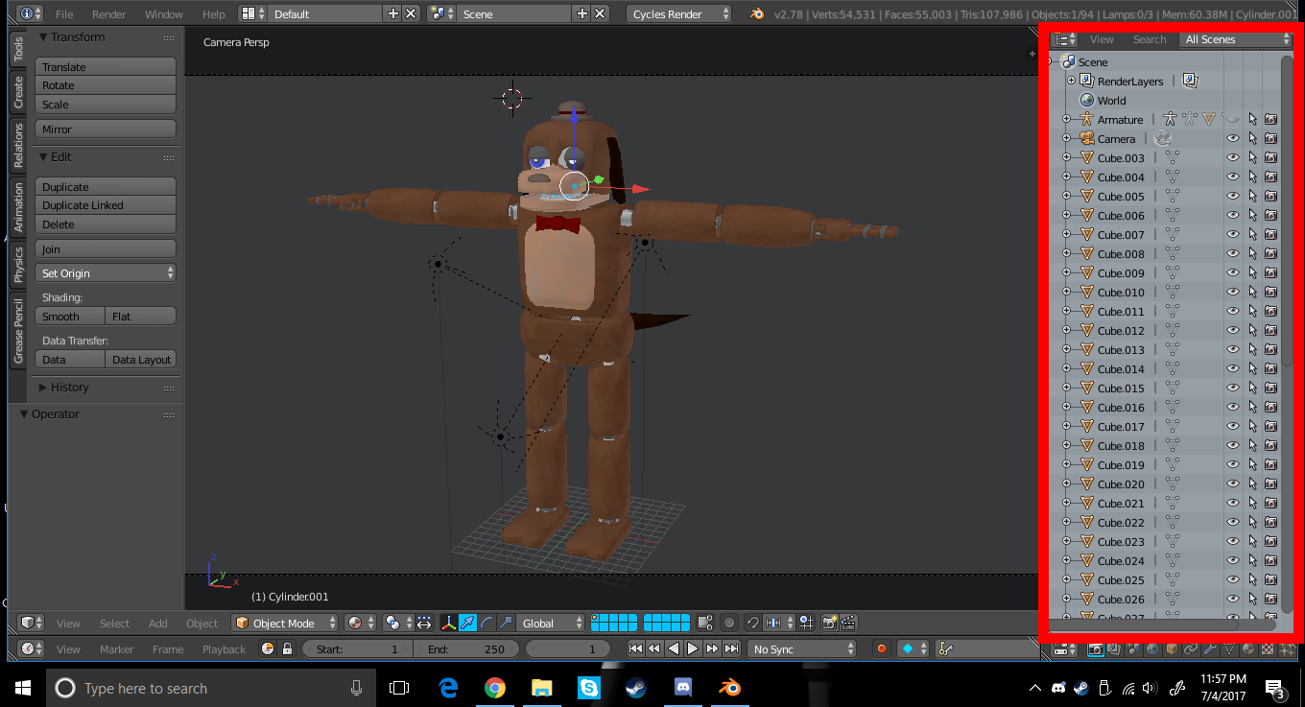
Task: Switch to the Physics tab
Action: 18,264
